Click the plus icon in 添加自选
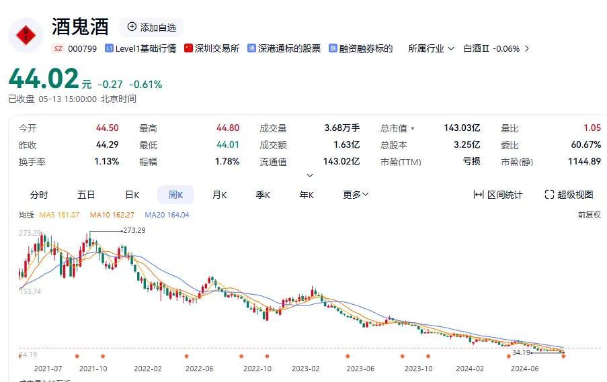The height and width of the screenshot is (382, 607). [x=132, y=27]
